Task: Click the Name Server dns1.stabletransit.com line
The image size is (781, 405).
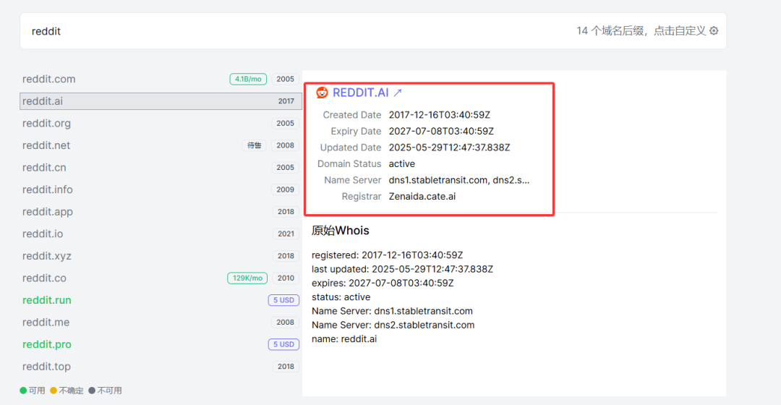Action: (392, 311)
